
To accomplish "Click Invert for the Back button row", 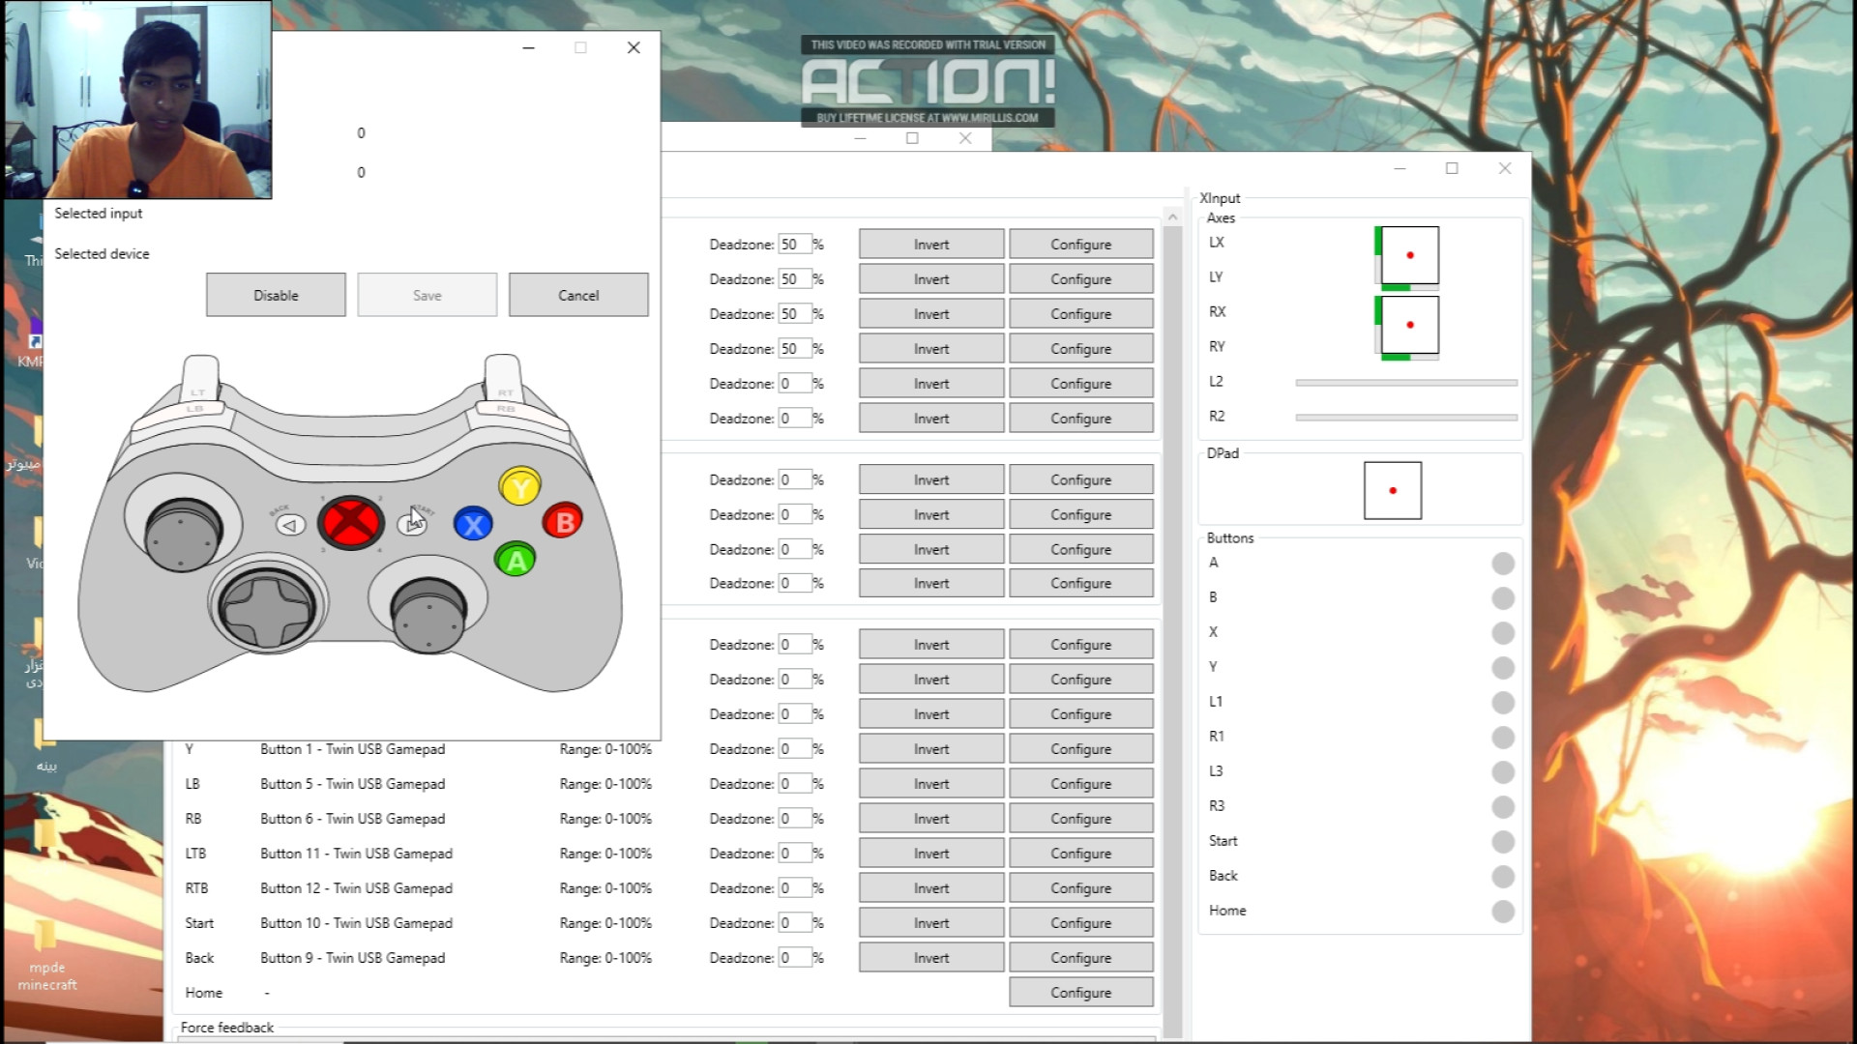I will (931, 958).
